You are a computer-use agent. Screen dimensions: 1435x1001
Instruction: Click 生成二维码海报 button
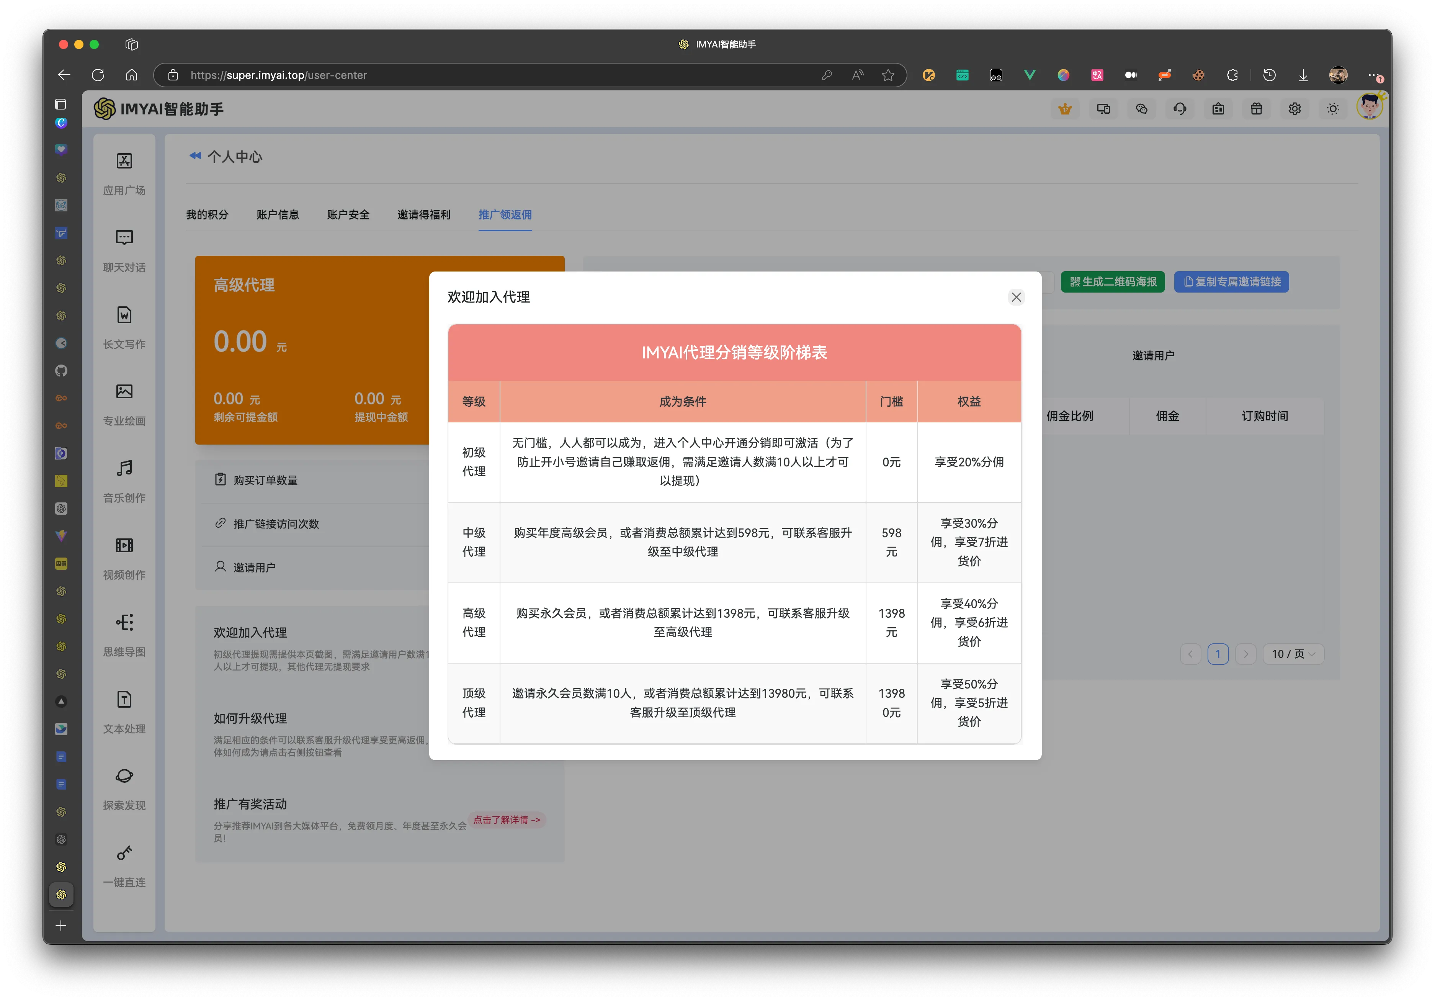[x=1113, y=282]
